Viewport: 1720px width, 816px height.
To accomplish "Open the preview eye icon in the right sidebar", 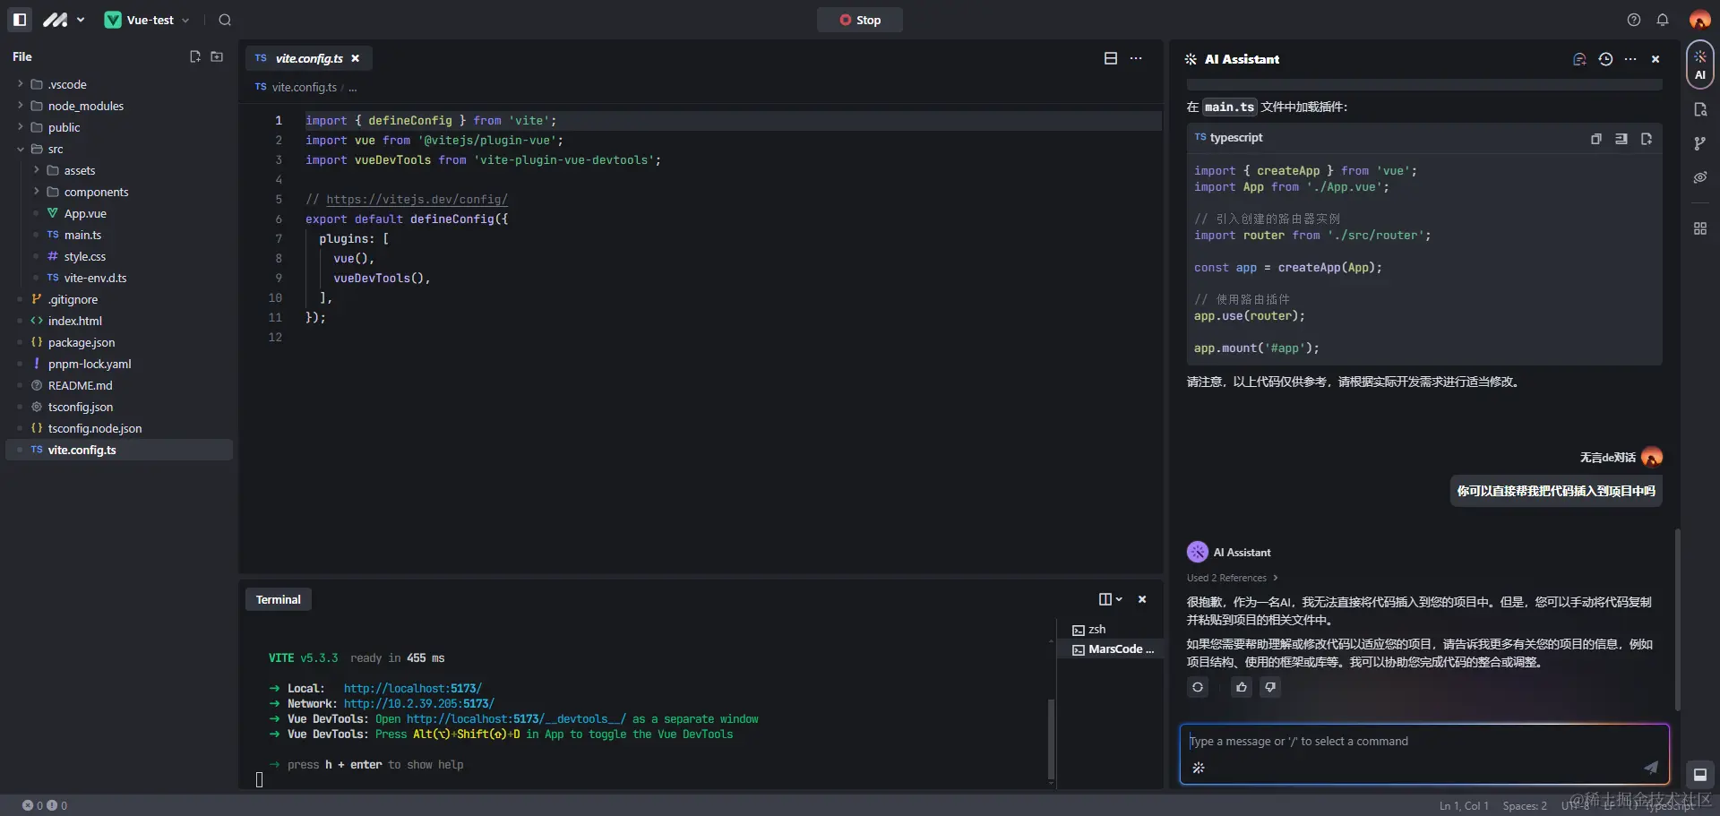I will point(1700,177).
